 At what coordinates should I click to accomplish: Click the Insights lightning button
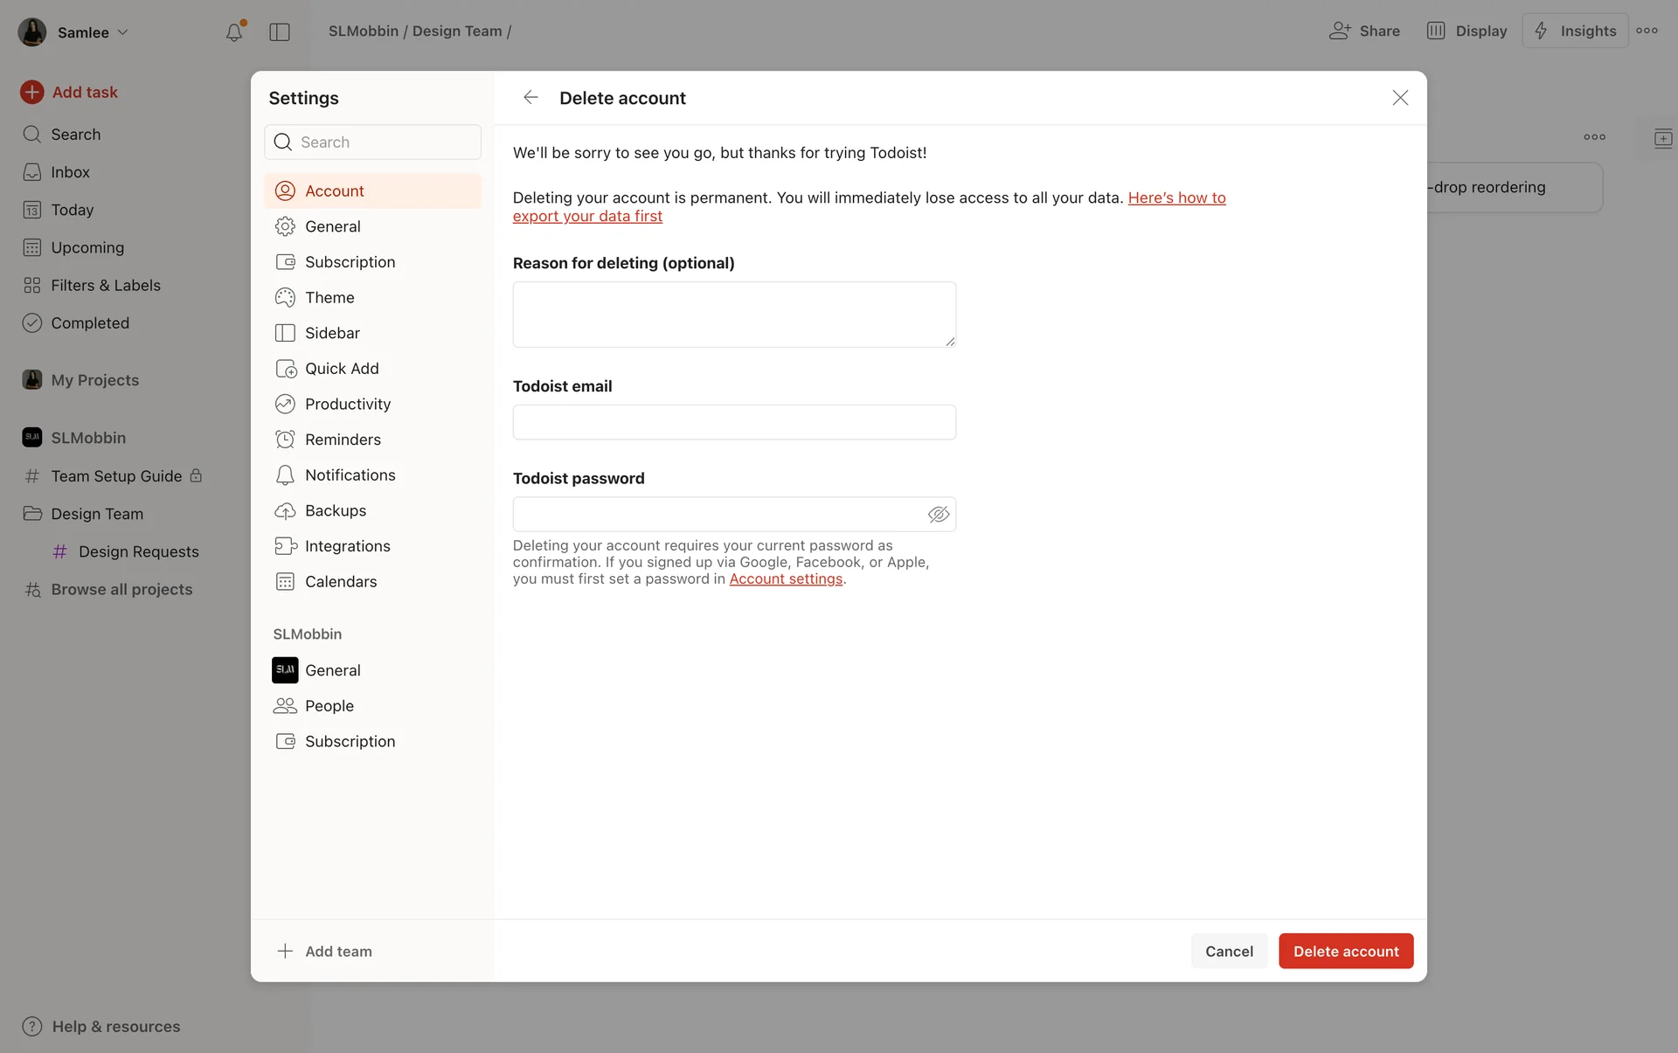(1575, 31)
